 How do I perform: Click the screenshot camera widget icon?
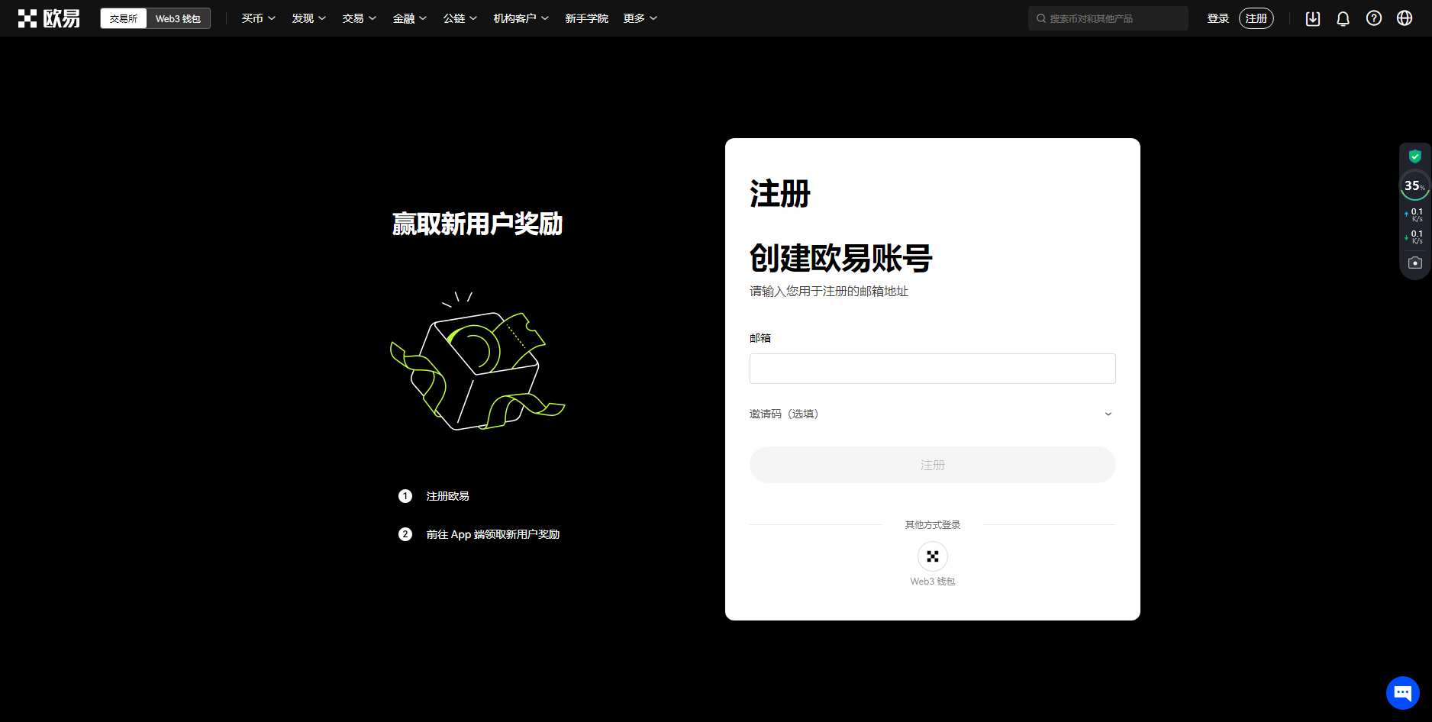point(1415,263)
